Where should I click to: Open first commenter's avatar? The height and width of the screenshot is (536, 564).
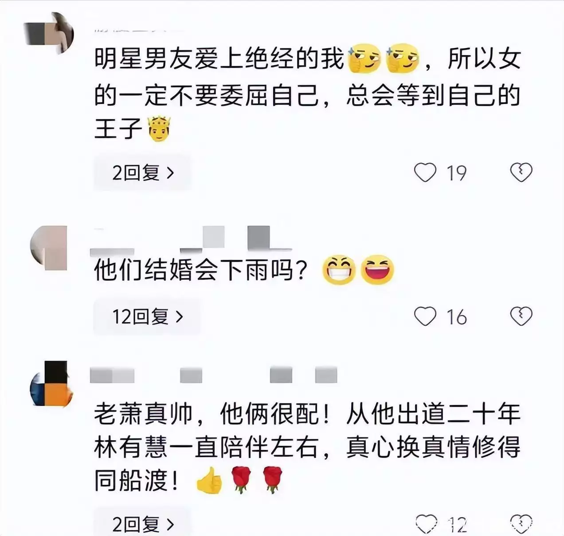point(48,32)
